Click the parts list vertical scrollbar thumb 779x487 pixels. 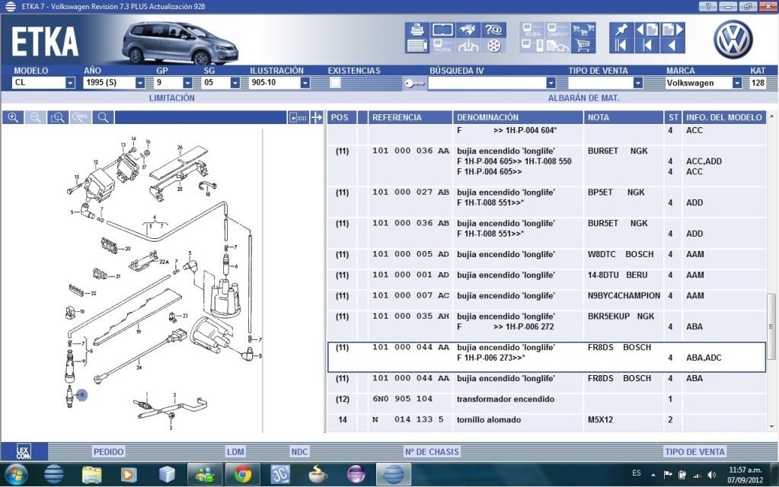(771, 326)
